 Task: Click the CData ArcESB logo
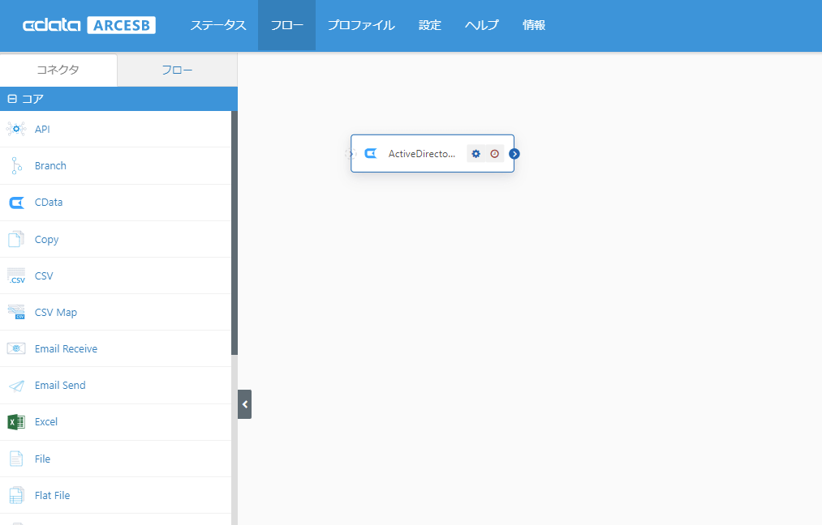(x=89, y=25)
